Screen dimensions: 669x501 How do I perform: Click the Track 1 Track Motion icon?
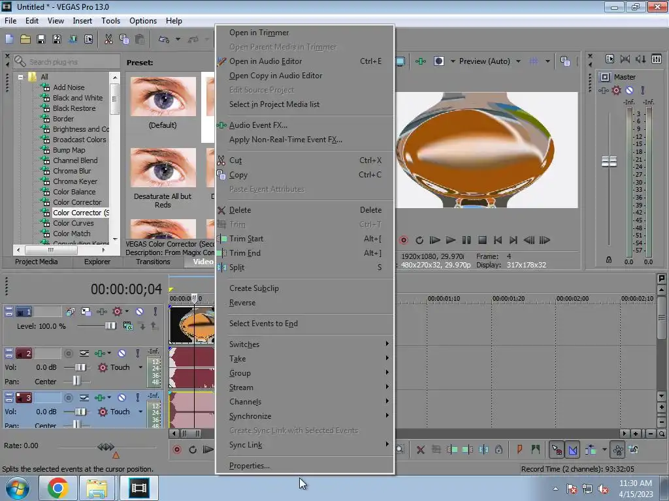[86, 312]
